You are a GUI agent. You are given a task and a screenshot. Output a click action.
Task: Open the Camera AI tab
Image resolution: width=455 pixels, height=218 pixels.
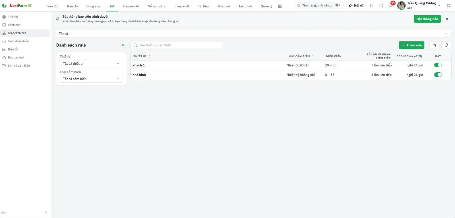(x=131, y=6)
